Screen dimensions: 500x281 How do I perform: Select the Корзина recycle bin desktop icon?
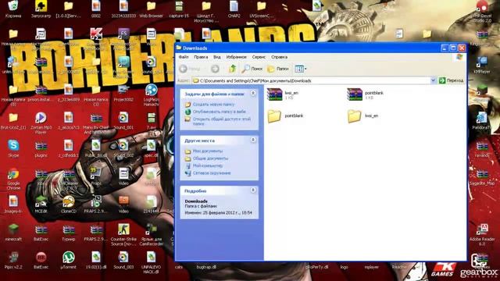13,9
